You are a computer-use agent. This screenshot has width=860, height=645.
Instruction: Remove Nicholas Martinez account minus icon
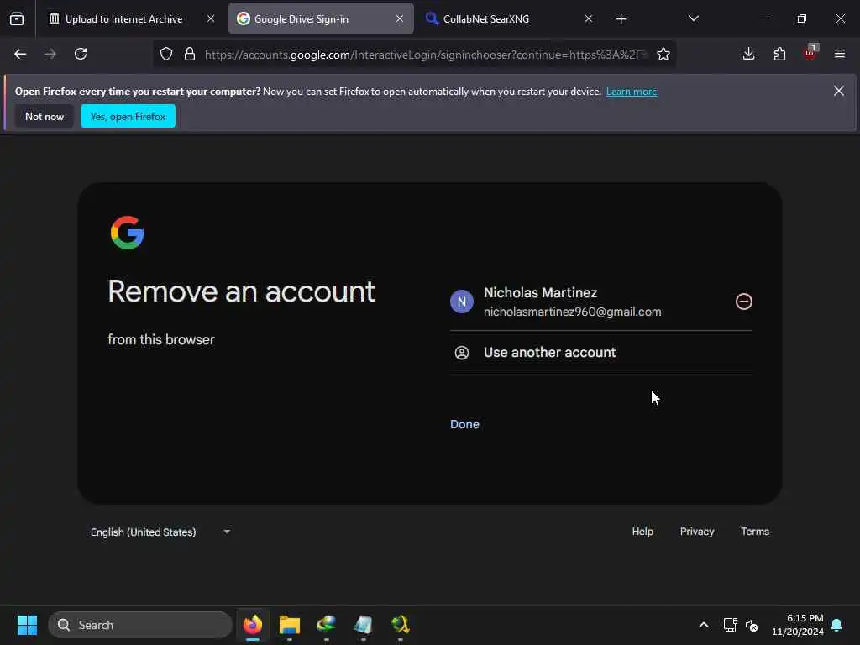[744, 302]
